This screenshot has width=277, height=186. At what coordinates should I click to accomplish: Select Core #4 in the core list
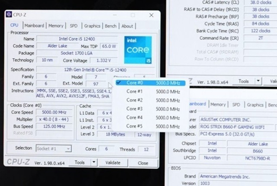pos(150,118)
